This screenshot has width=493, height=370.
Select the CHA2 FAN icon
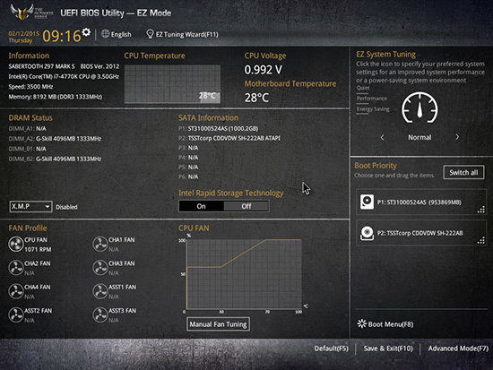point(16,268)
